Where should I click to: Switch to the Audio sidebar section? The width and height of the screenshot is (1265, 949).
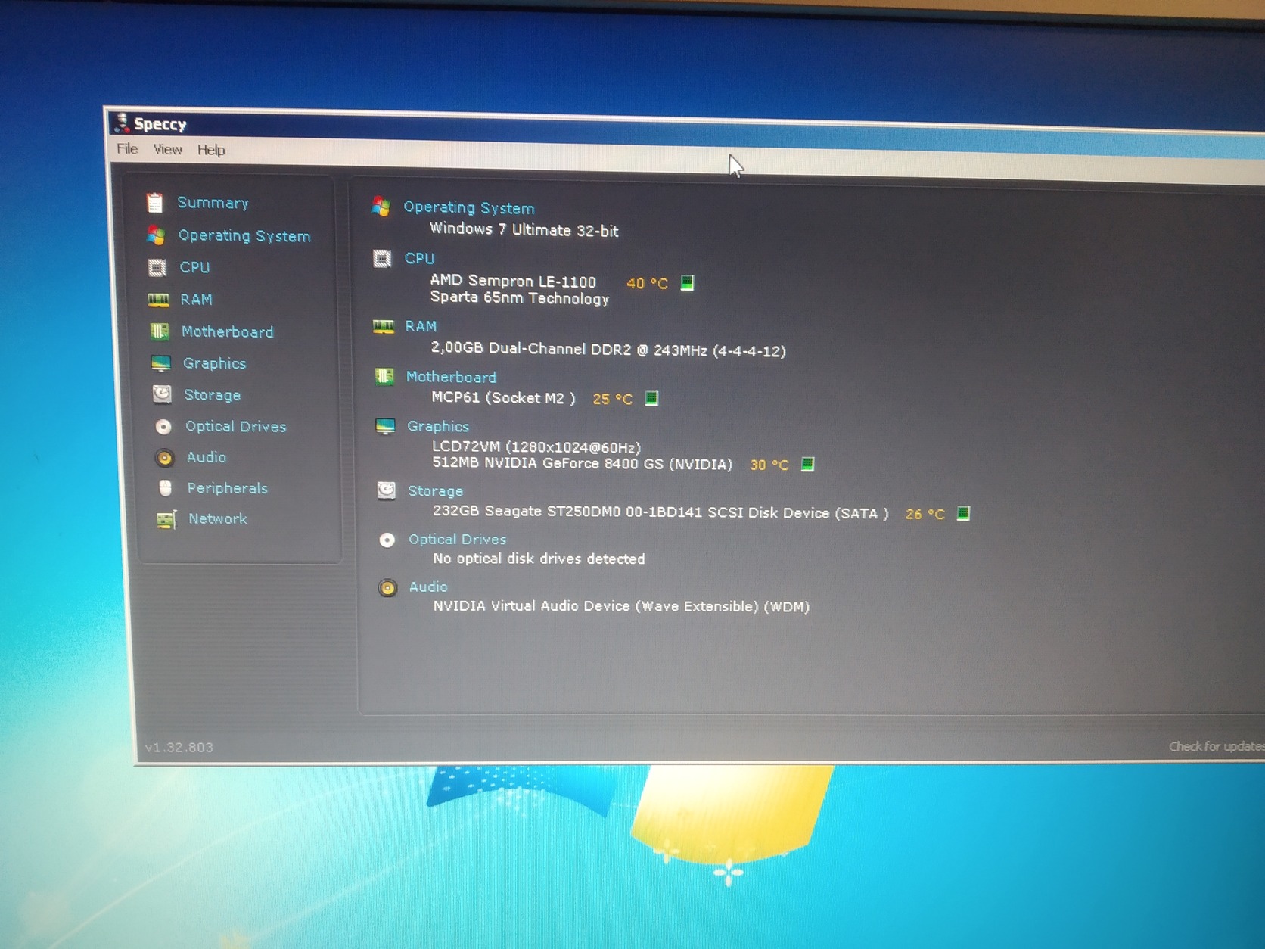pos(207,457)
